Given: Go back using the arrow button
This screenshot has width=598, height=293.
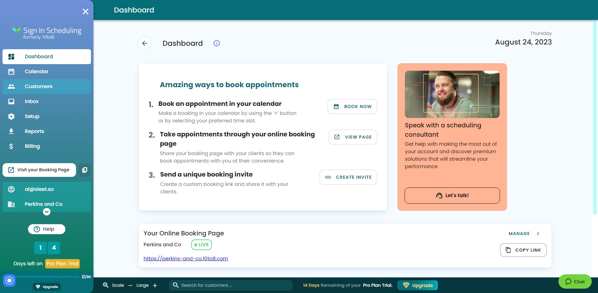Looking at the screenshot, I should click(145, 43).
